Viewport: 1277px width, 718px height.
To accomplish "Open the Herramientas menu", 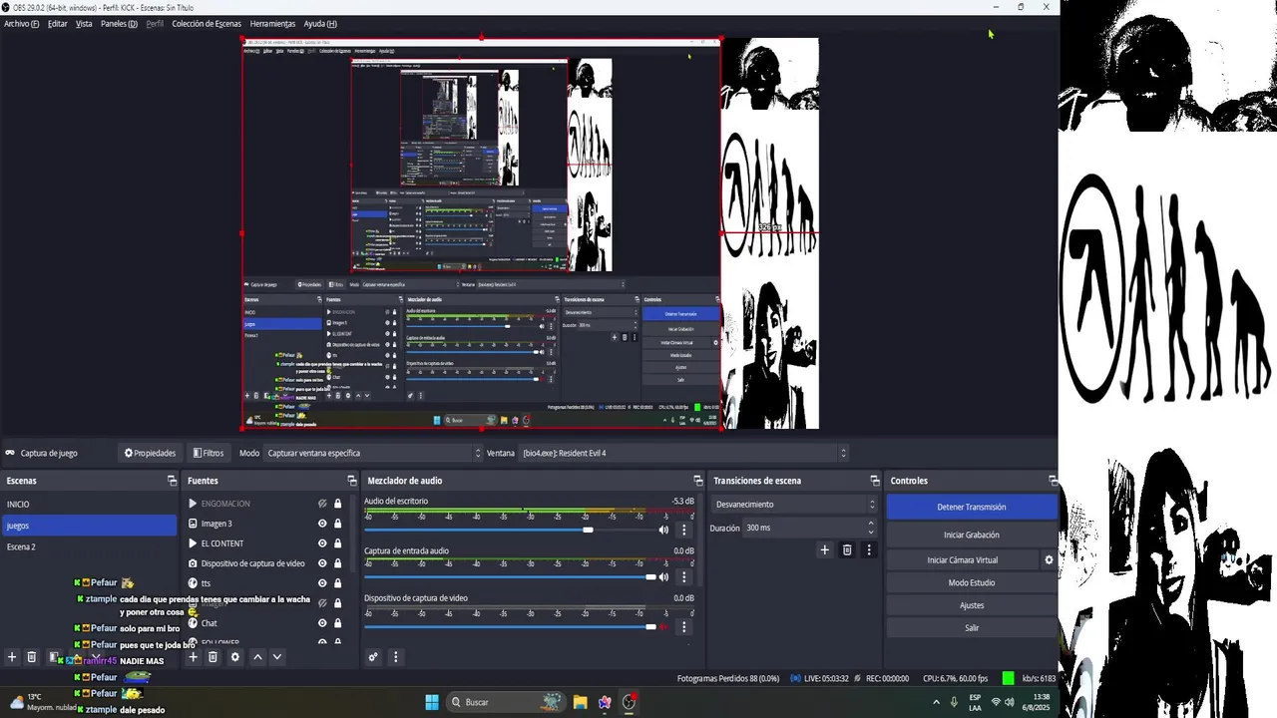I will click(x=272, y=24).
